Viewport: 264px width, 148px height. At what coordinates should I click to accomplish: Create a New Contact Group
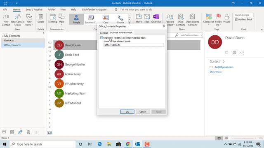pos(18,20)
